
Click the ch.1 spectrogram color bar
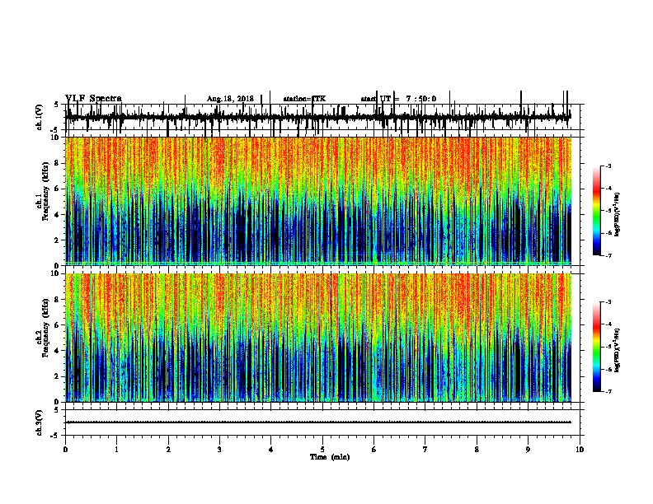(597, 211)
